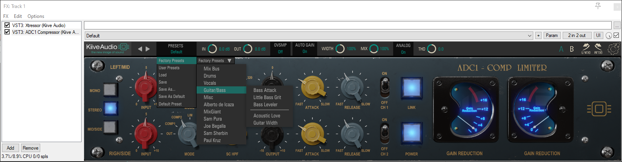This screenshot has height=162, width=622.
Task: Open the FX menu
Action: click(6, 16)
